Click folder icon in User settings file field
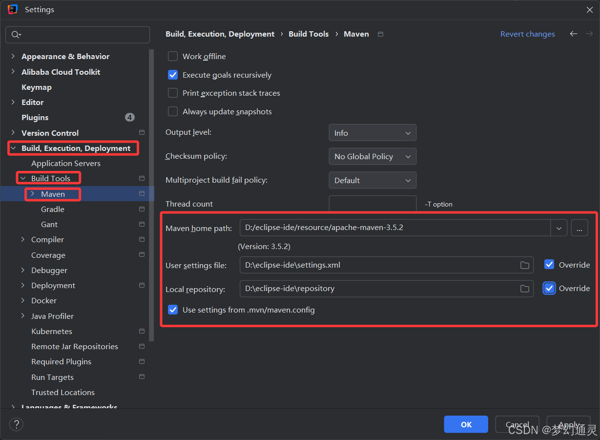Screen dimensions: 600x440 coord(524,265)
